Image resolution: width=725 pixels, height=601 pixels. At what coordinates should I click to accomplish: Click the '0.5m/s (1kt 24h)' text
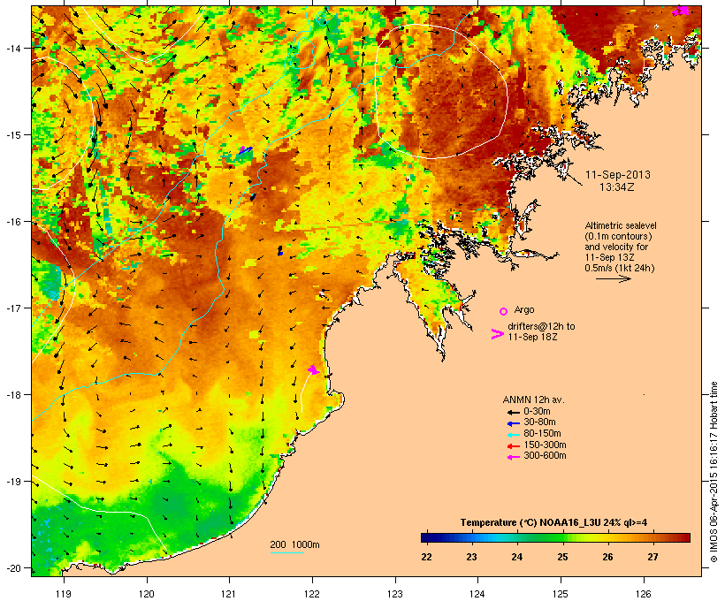coord(620,268)
